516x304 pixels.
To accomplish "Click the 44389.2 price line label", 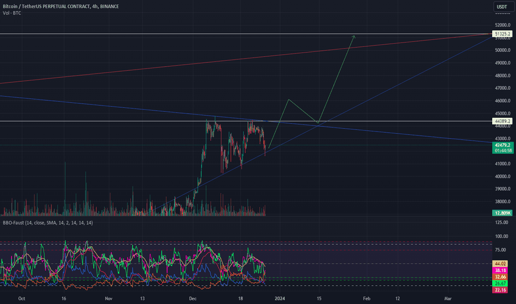I will click(x=502, y=121).
